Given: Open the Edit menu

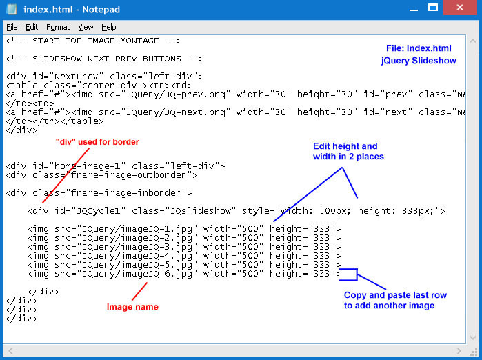Looking at the screenshot, I should click(32, 27).
